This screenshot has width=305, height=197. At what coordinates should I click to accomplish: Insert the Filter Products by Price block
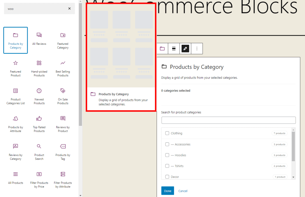39,179
